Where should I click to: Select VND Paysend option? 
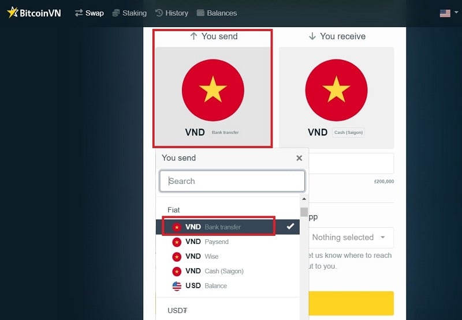click(x=228, y=242)
